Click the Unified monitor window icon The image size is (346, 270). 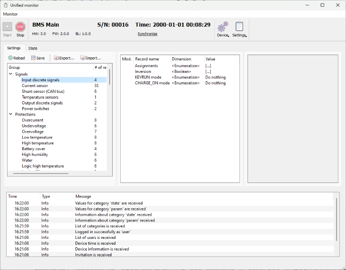[x=6, y=5]
